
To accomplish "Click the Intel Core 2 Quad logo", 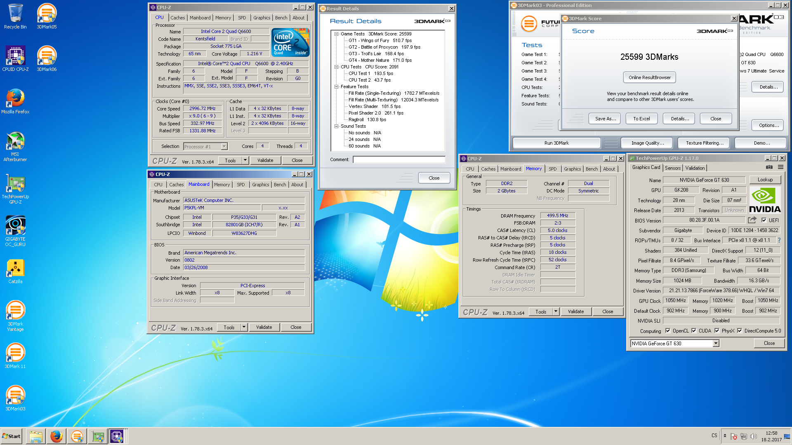I will coord(291,42).
